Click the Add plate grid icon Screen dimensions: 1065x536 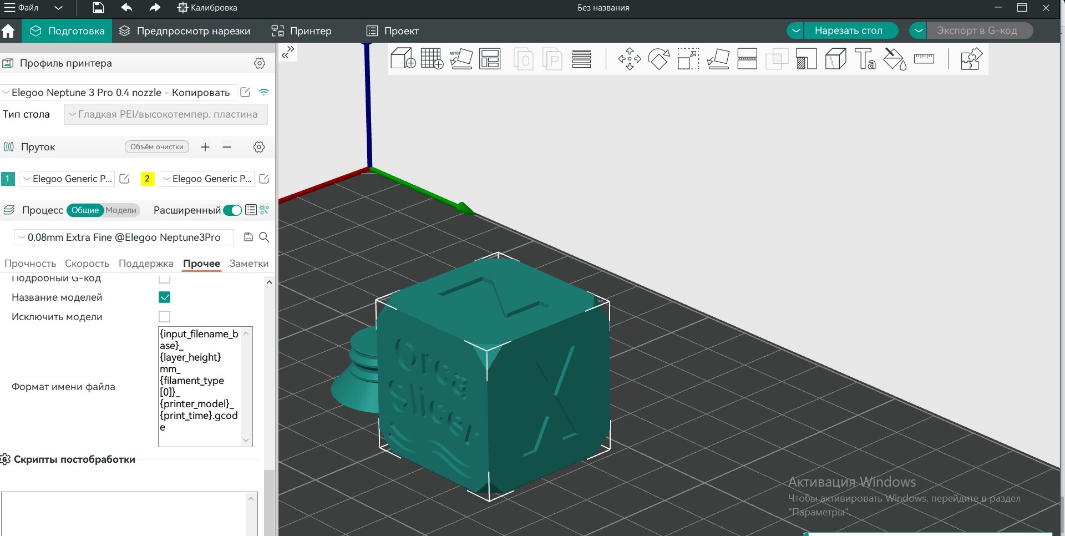pos(432,58)
